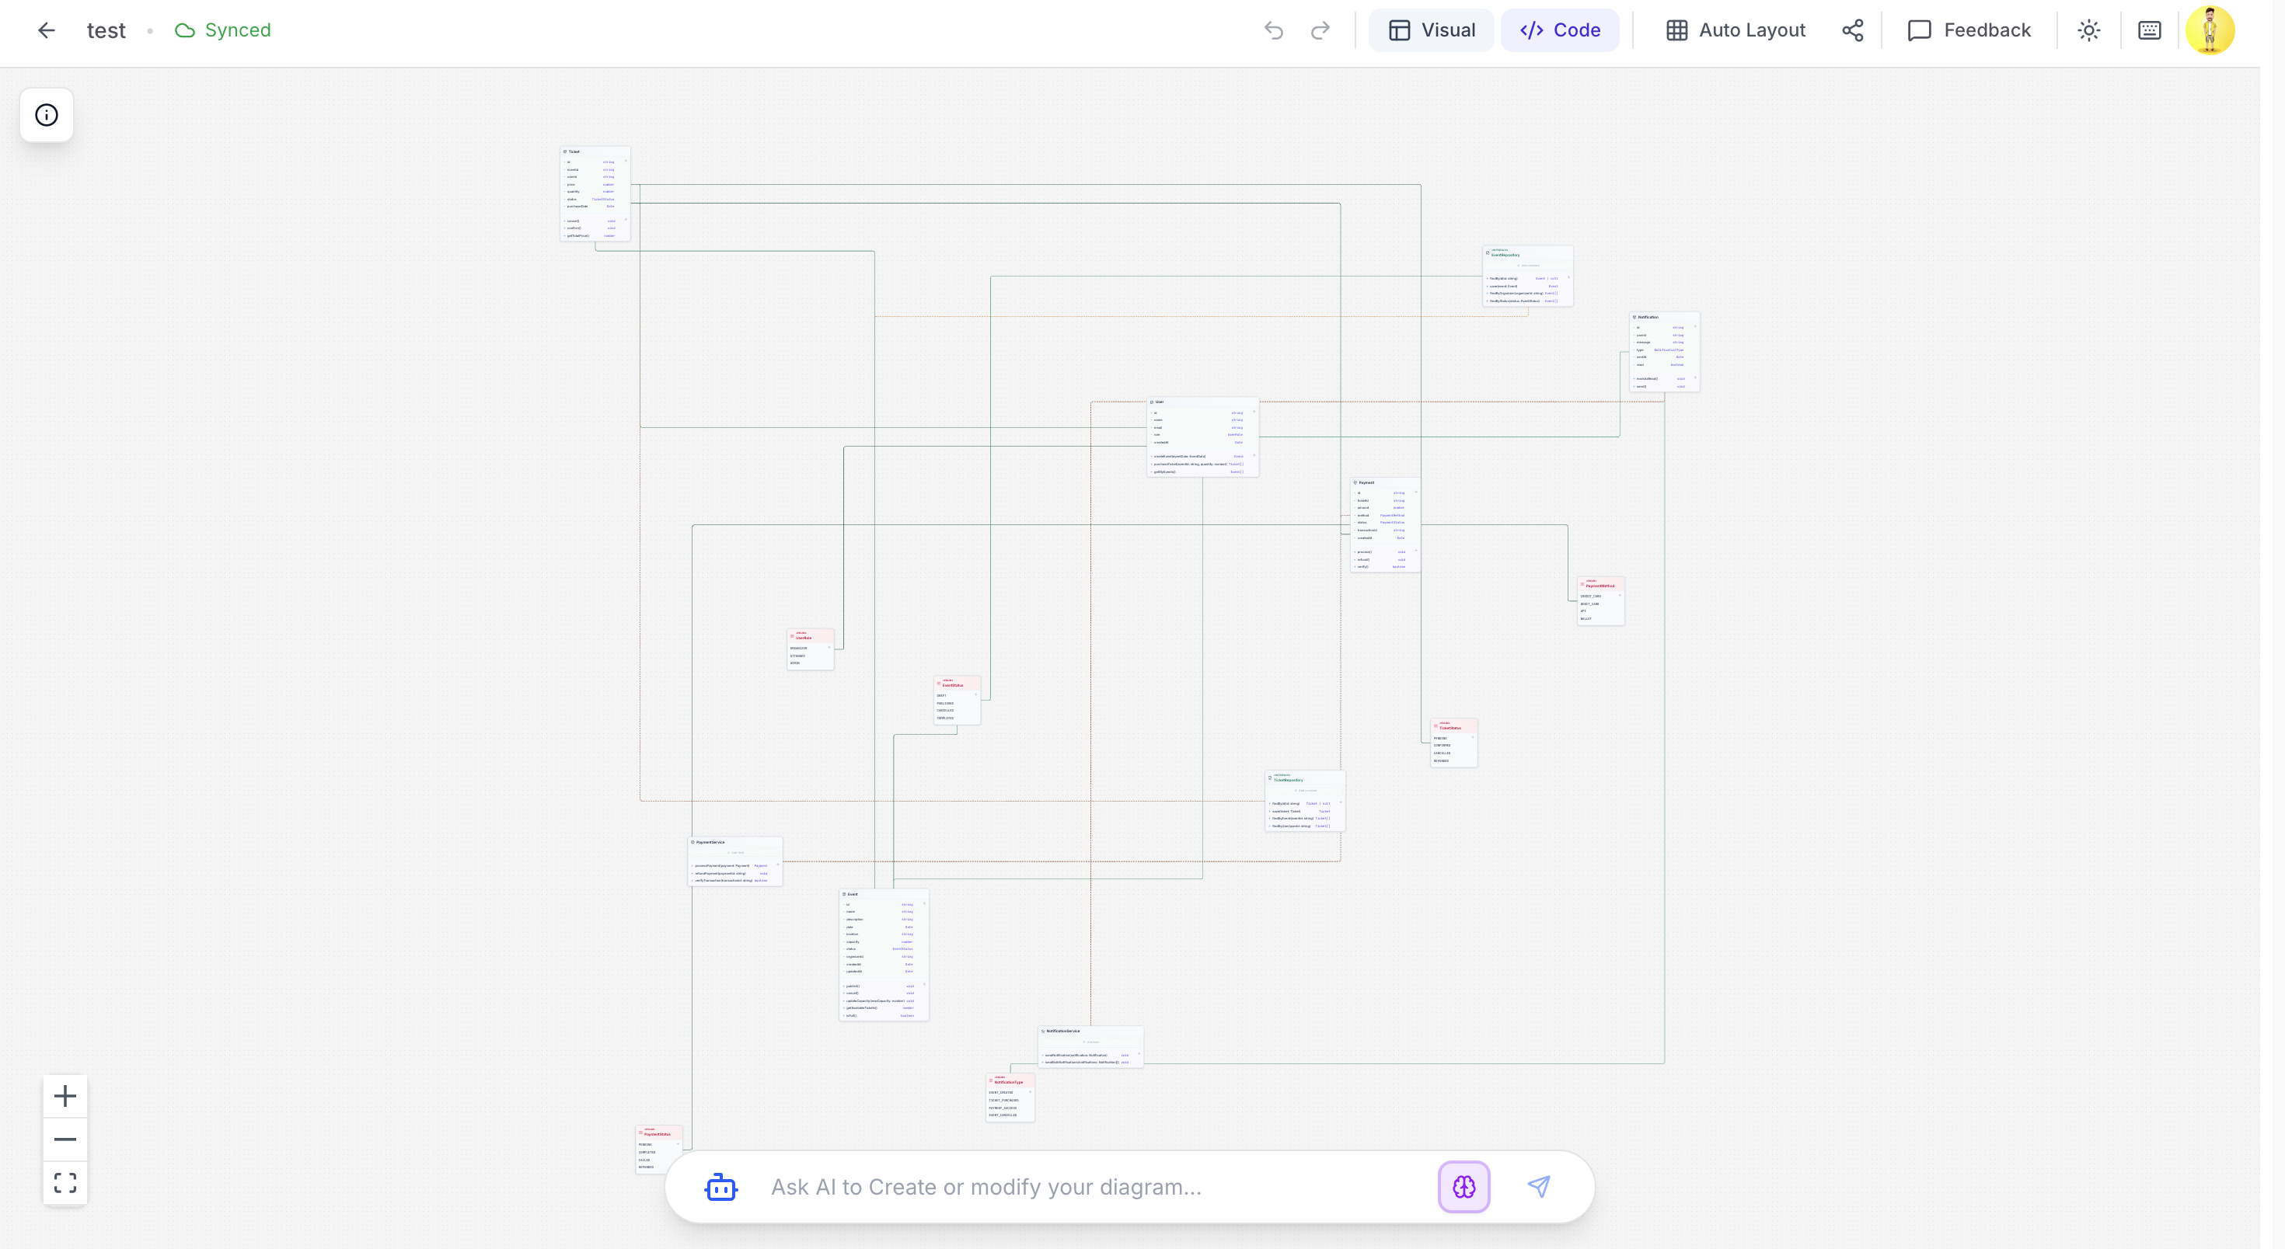Run Auto Layout on the diagram
Image resolution: width=2285 pixels, height=1249 pixels.
click(1735, 30)
